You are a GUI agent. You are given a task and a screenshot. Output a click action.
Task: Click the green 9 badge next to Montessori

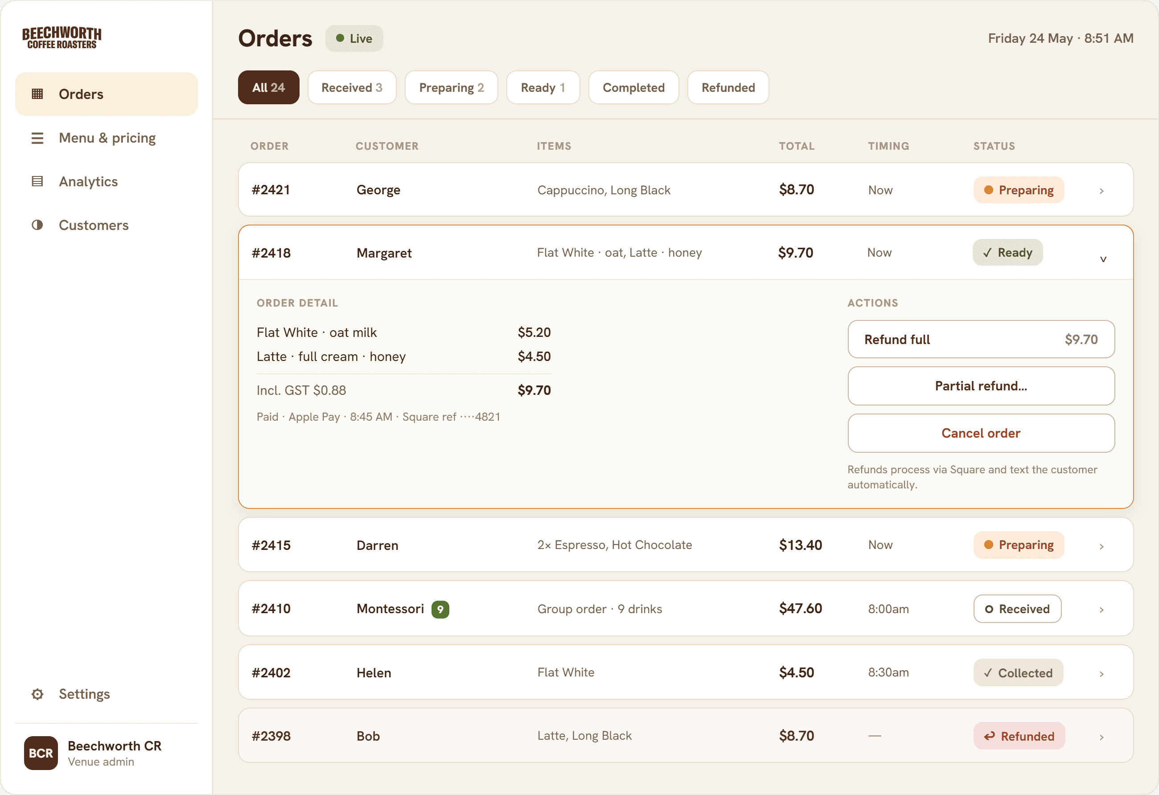[440, 609]
